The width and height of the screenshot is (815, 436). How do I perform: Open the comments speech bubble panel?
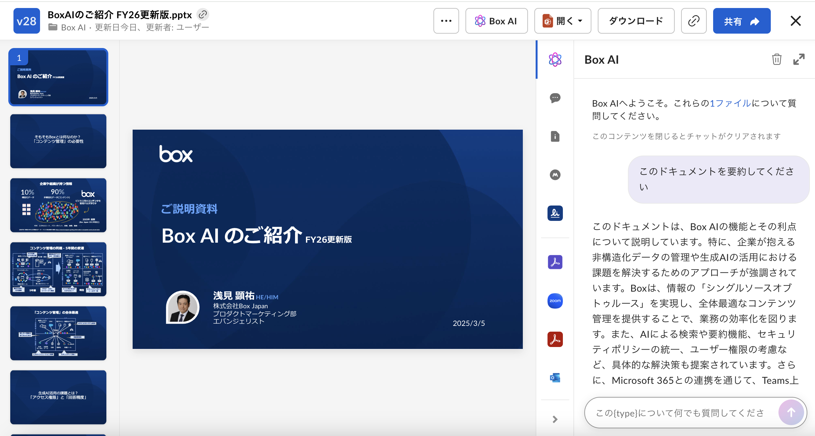555,98
